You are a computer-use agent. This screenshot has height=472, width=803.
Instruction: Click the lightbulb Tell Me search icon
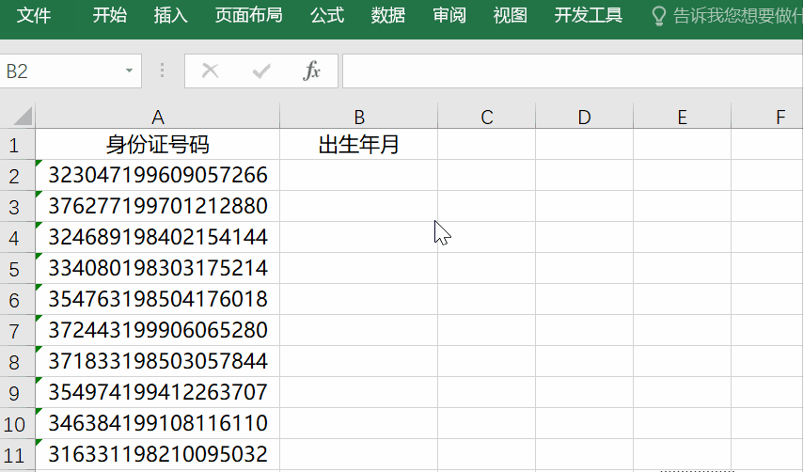(x=660, y=16)
